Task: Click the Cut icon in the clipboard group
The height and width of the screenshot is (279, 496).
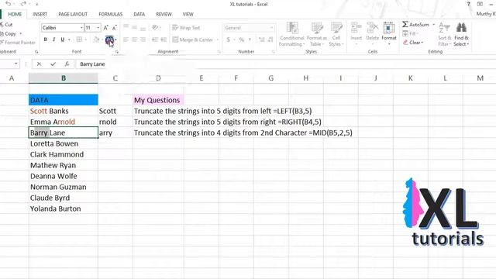Action: coord(2,24)
